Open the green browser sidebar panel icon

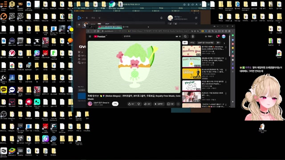click(x=232, y=36)
